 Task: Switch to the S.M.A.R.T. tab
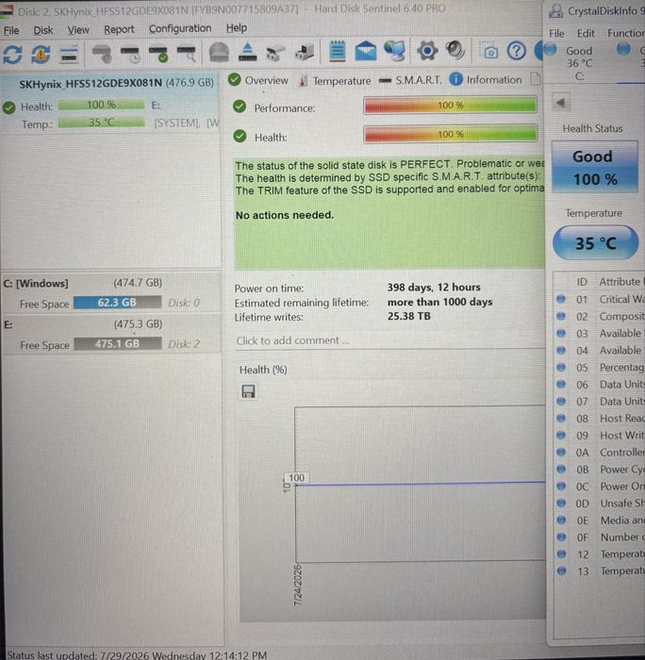click(410, 80)
